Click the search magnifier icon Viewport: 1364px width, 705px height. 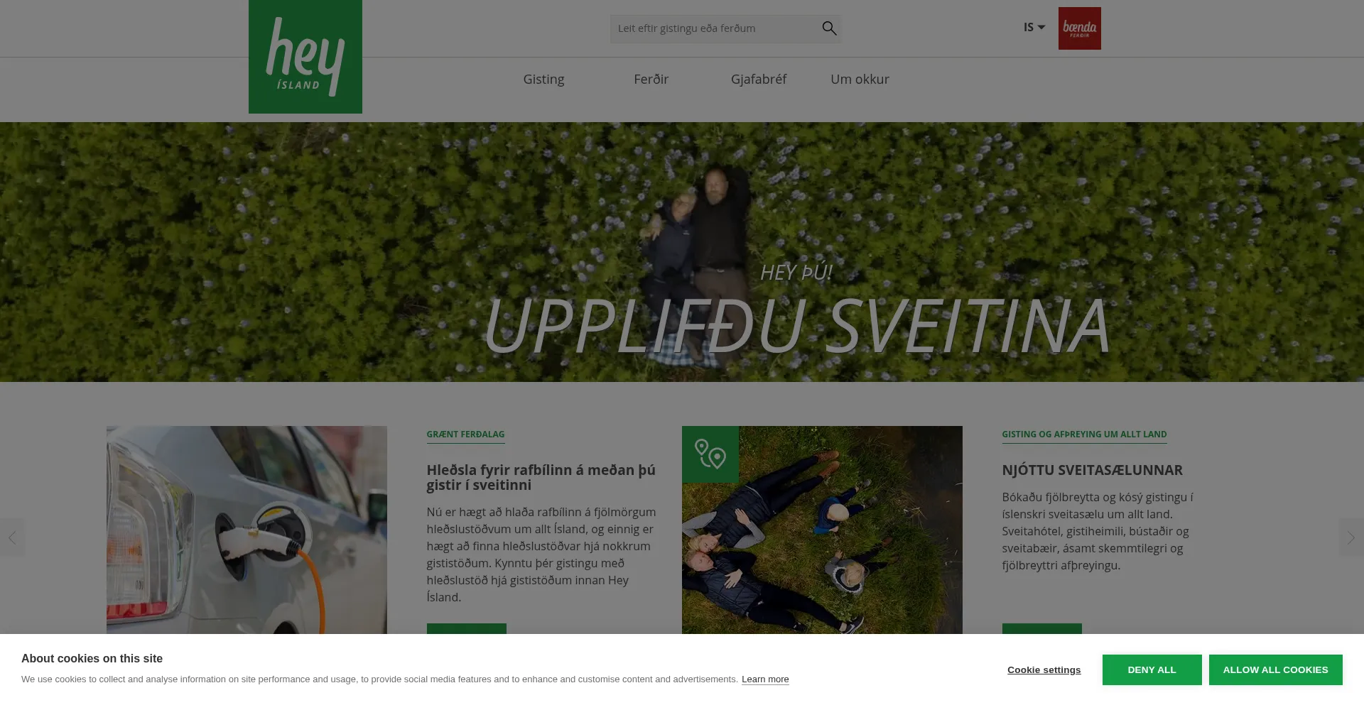click(829, 28)
